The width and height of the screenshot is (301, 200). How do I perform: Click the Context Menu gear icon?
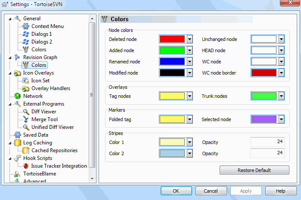pos(26,26)
